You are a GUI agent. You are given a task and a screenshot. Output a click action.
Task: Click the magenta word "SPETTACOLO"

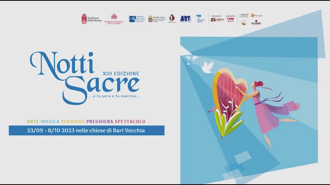click(x=130, y=121)
